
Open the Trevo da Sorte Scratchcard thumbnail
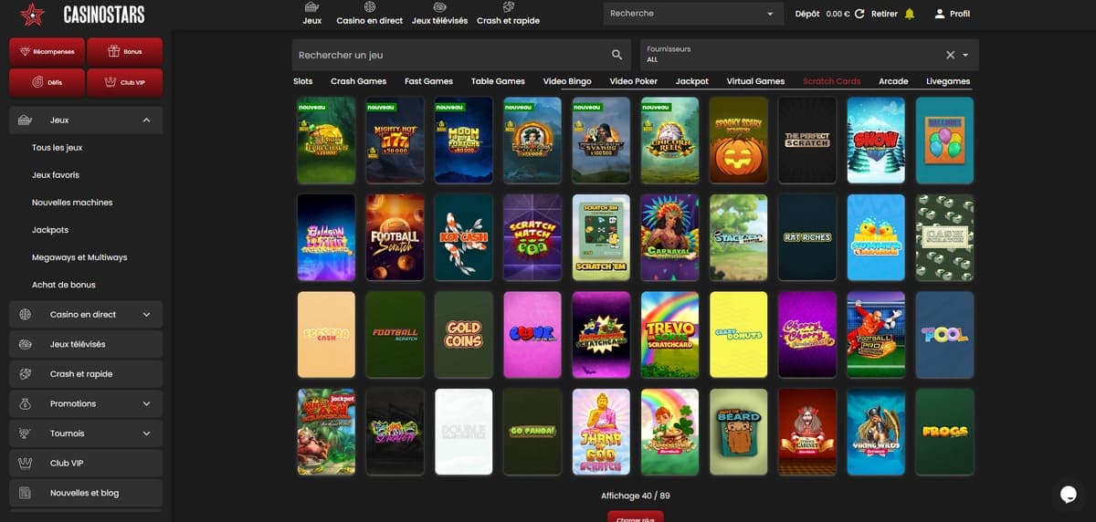point(669,334)
